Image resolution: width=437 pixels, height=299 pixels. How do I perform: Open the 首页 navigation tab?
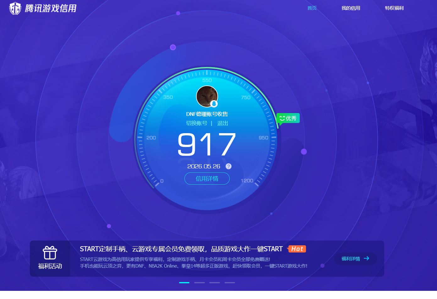point(312,8)
